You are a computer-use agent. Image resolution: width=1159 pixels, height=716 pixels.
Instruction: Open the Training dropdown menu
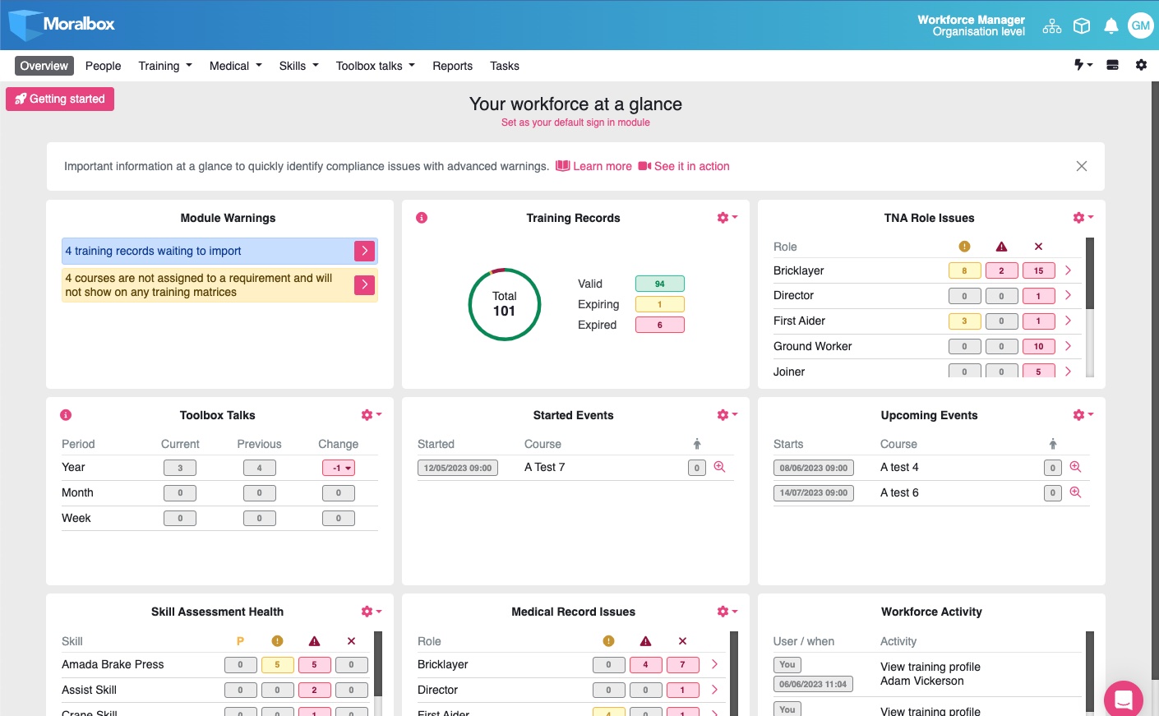pyautogui.click(x=164, y=66)
